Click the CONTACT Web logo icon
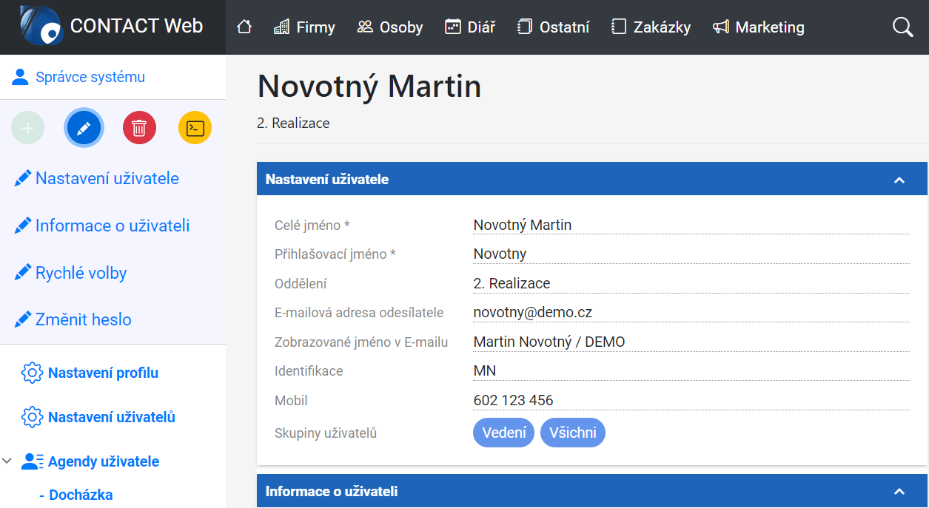929x508 pixels. 41,27
